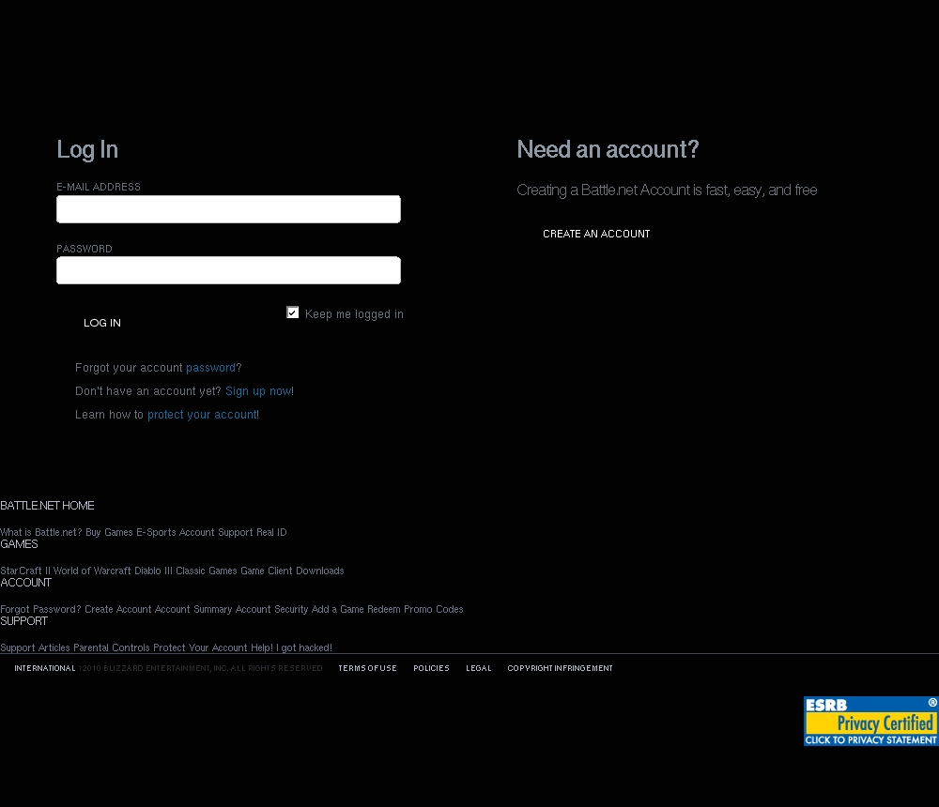Go to BATTLE.NET HOME heading link

[x=47, y=505]
